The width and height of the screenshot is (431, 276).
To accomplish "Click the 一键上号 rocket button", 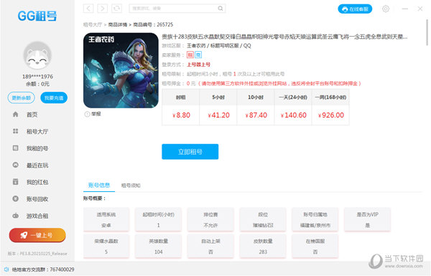I will pyautogui.click(x=37, y=235).
